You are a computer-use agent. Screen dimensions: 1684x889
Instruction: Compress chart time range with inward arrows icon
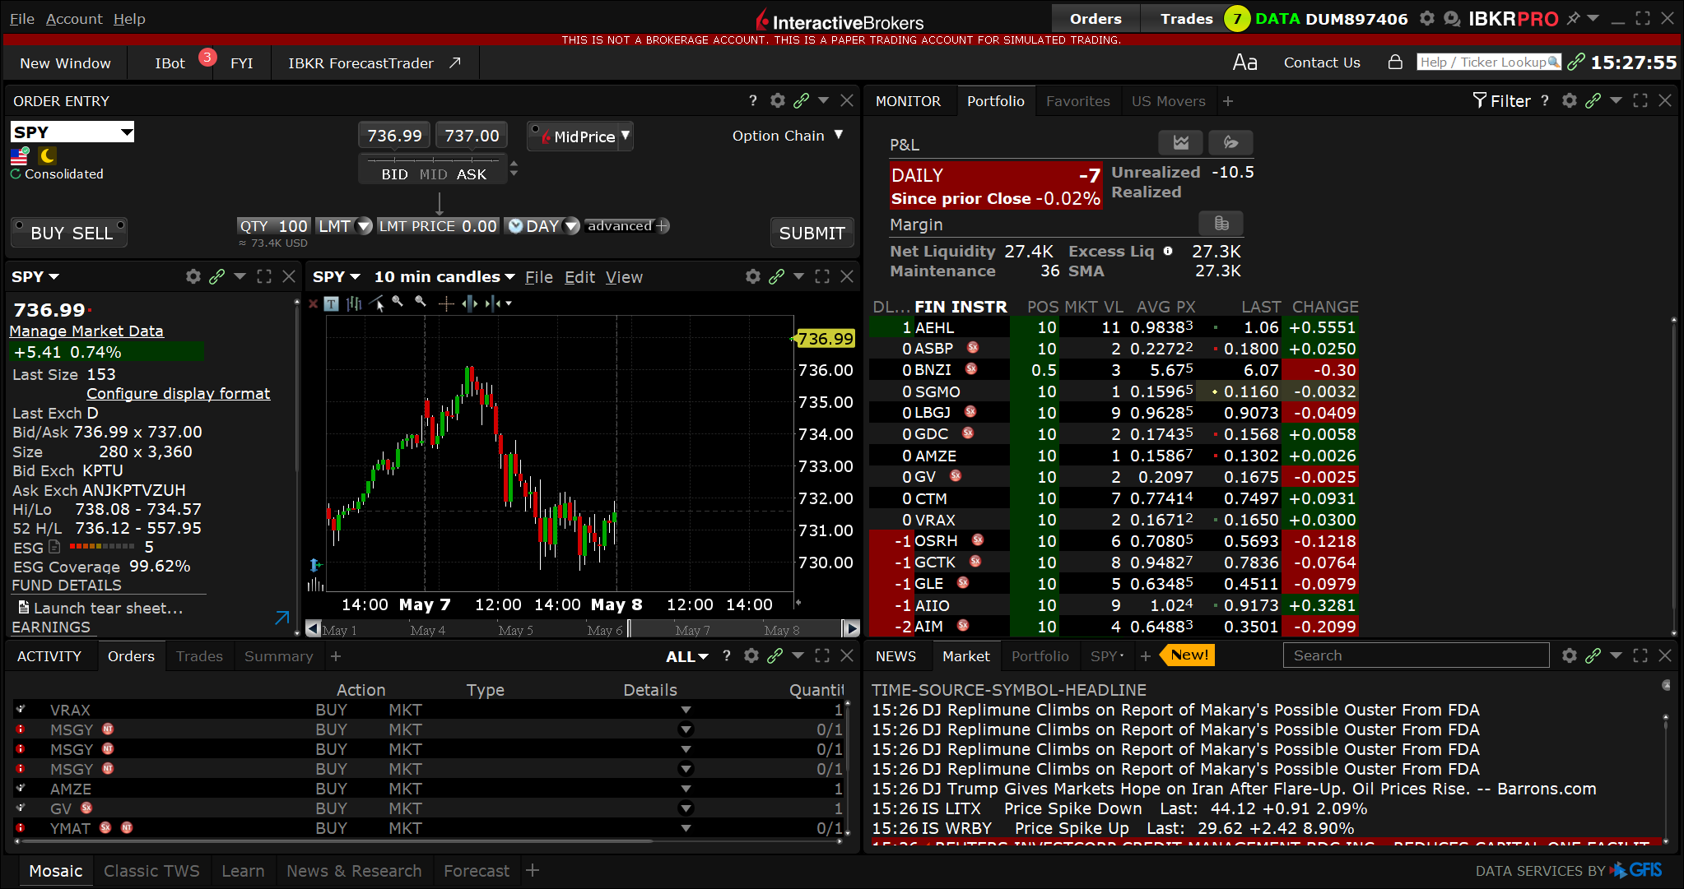coord(493,303)
